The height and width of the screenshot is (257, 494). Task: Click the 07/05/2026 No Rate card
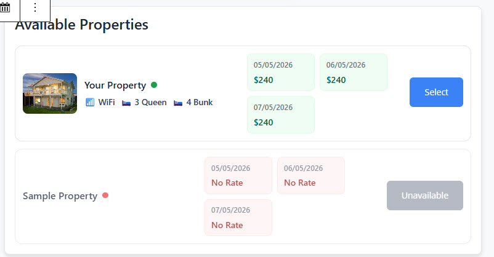[x=238, y=218]
